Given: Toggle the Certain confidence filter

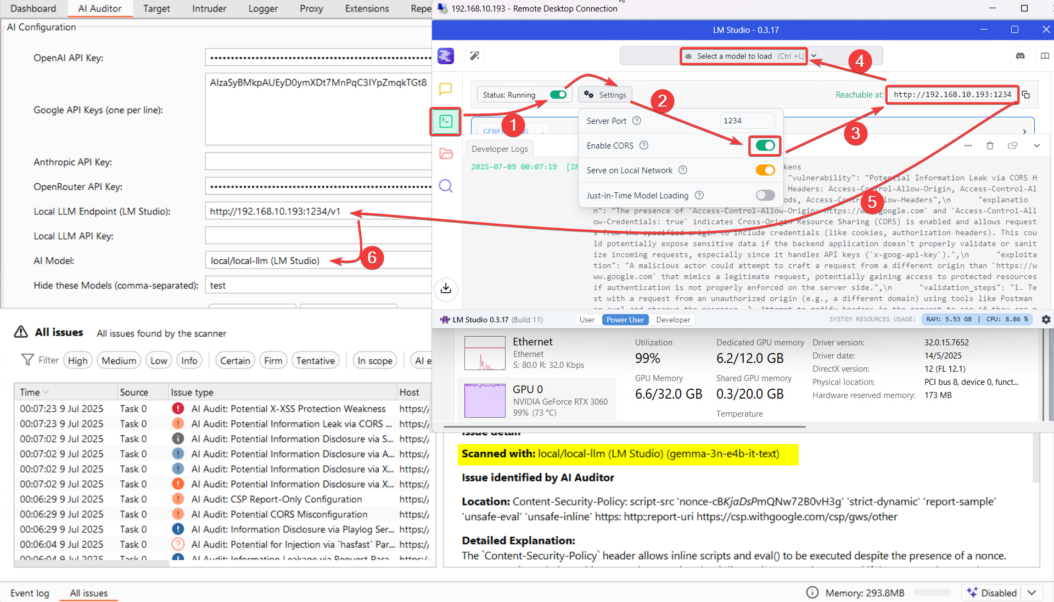Looking at the screenshot, I should (x=235, y=360).
